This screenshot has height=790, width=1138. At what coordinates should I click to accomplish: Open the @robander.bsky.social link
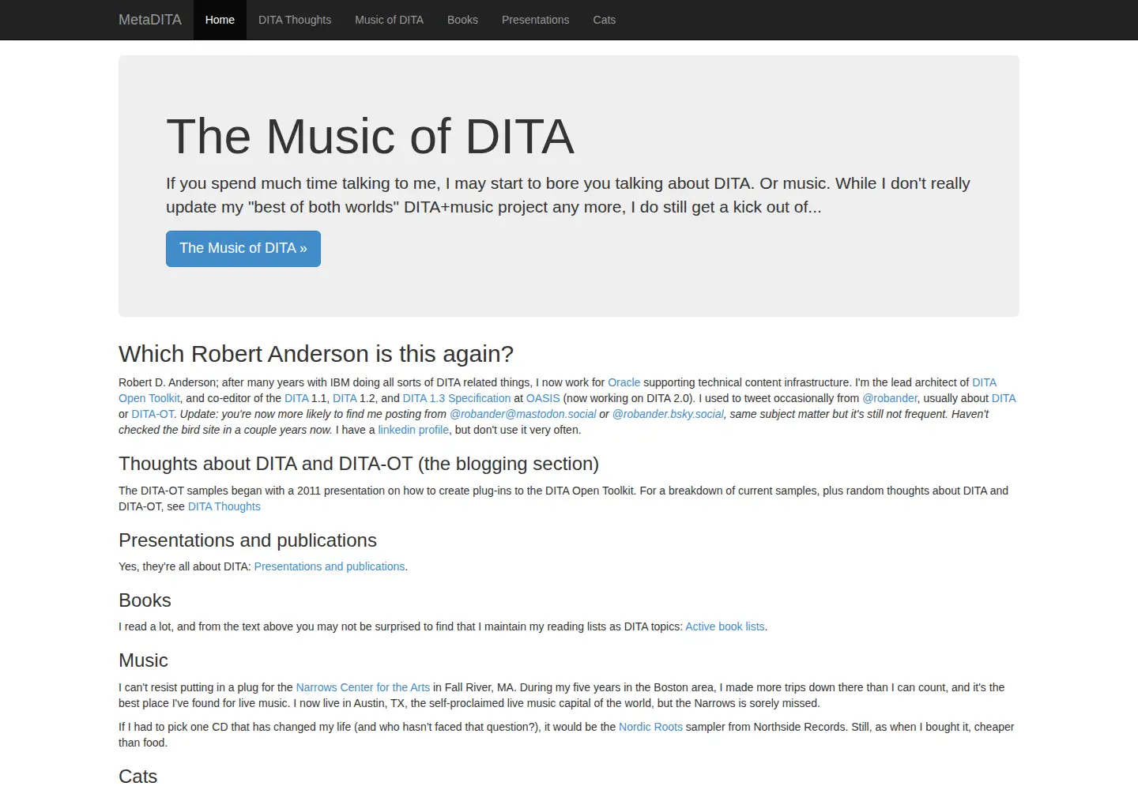[668, 414]
